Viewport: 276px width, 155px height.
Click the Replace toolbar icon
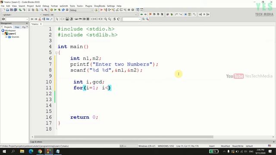pyautogui.click(x=46, y=10)
